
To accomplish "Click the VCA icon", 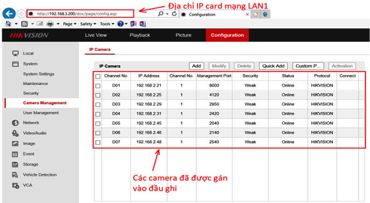I will (16, 185).
